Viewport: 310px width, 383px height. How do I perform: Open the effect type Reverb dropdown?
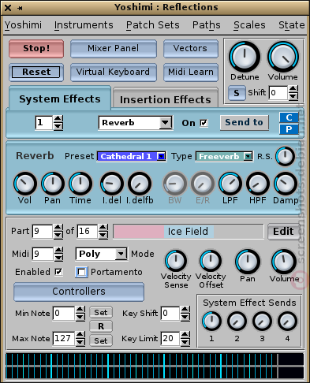click(x=136, y=123)
